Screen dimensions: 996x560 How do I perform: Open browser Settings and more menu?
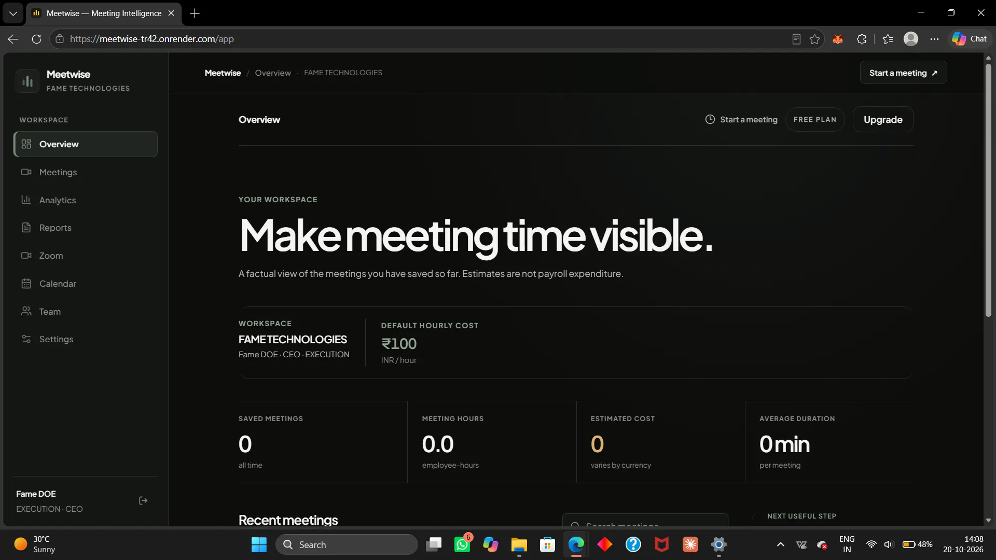click(934, 39)
